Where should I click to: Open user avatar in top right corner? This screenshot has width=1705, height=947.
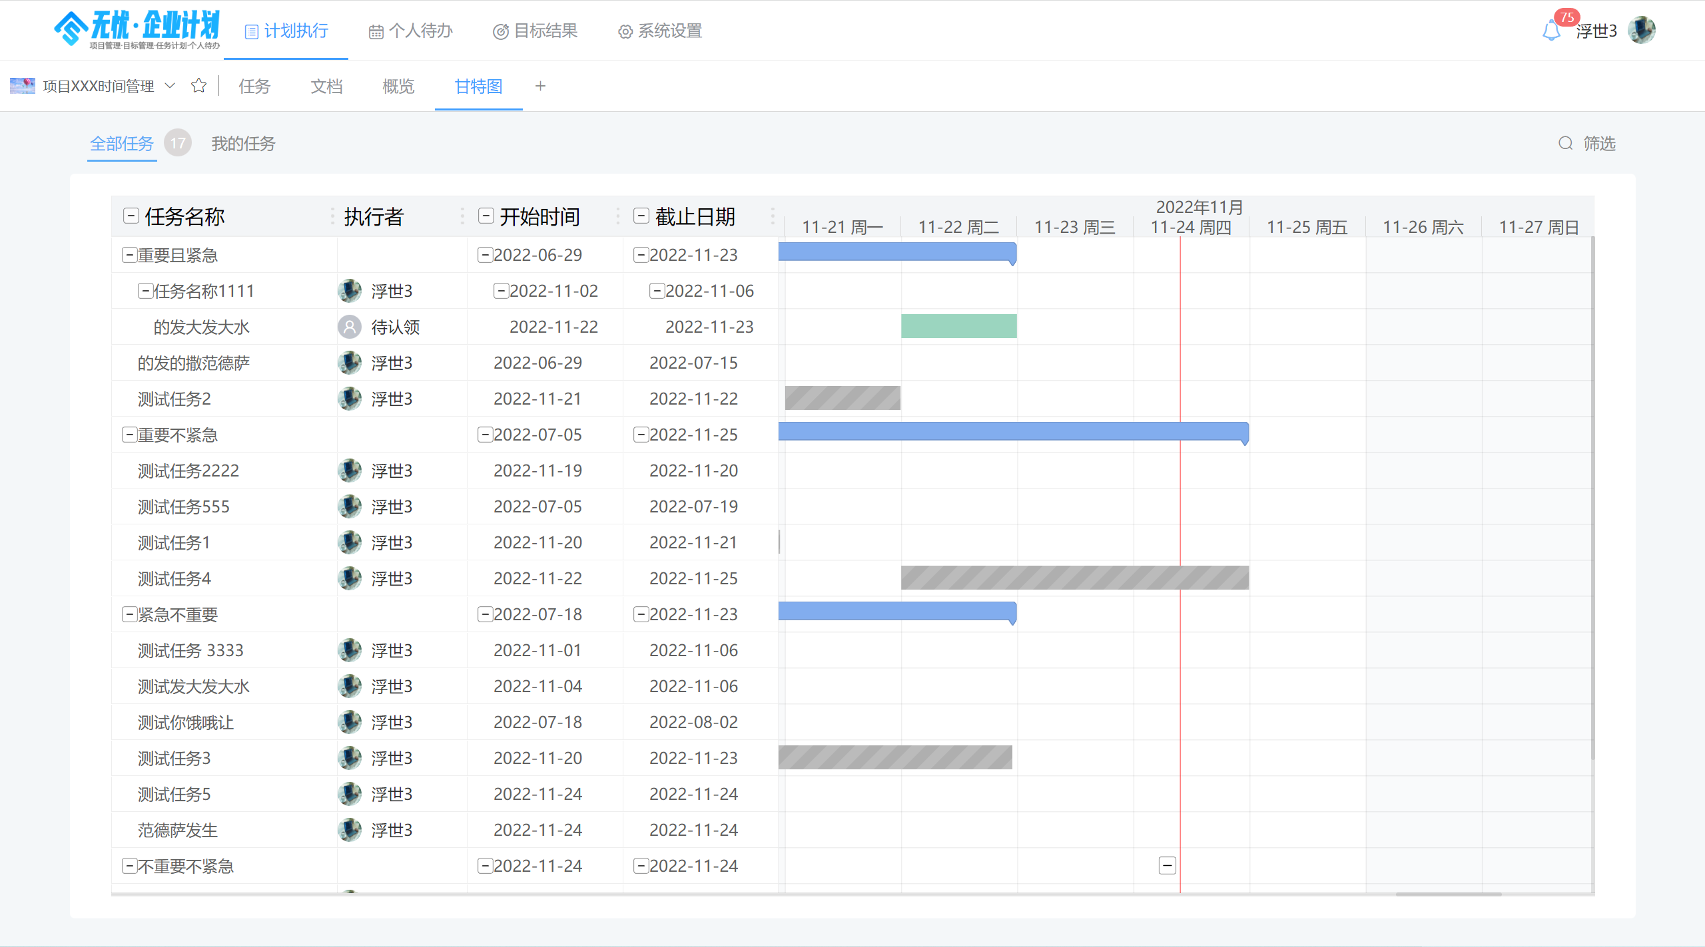(1641, 31)
